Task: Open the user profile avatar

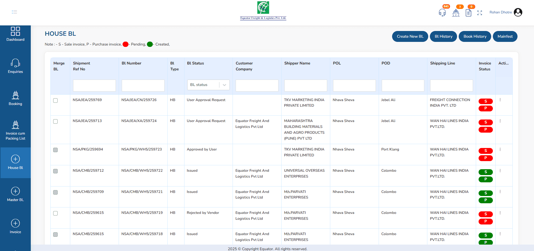Action: coord(518,12)
